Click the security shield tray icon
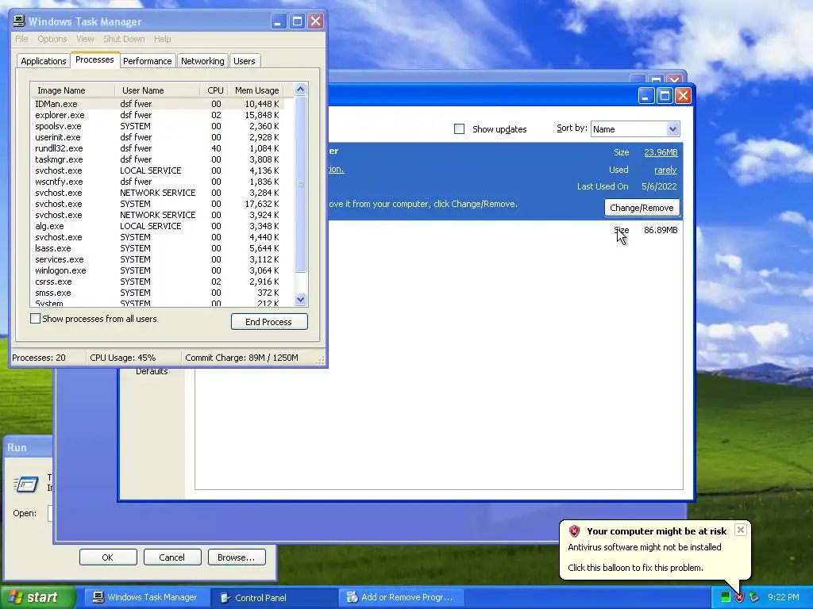The height and width of the screenshot is (609, 813). pos(739,598)
